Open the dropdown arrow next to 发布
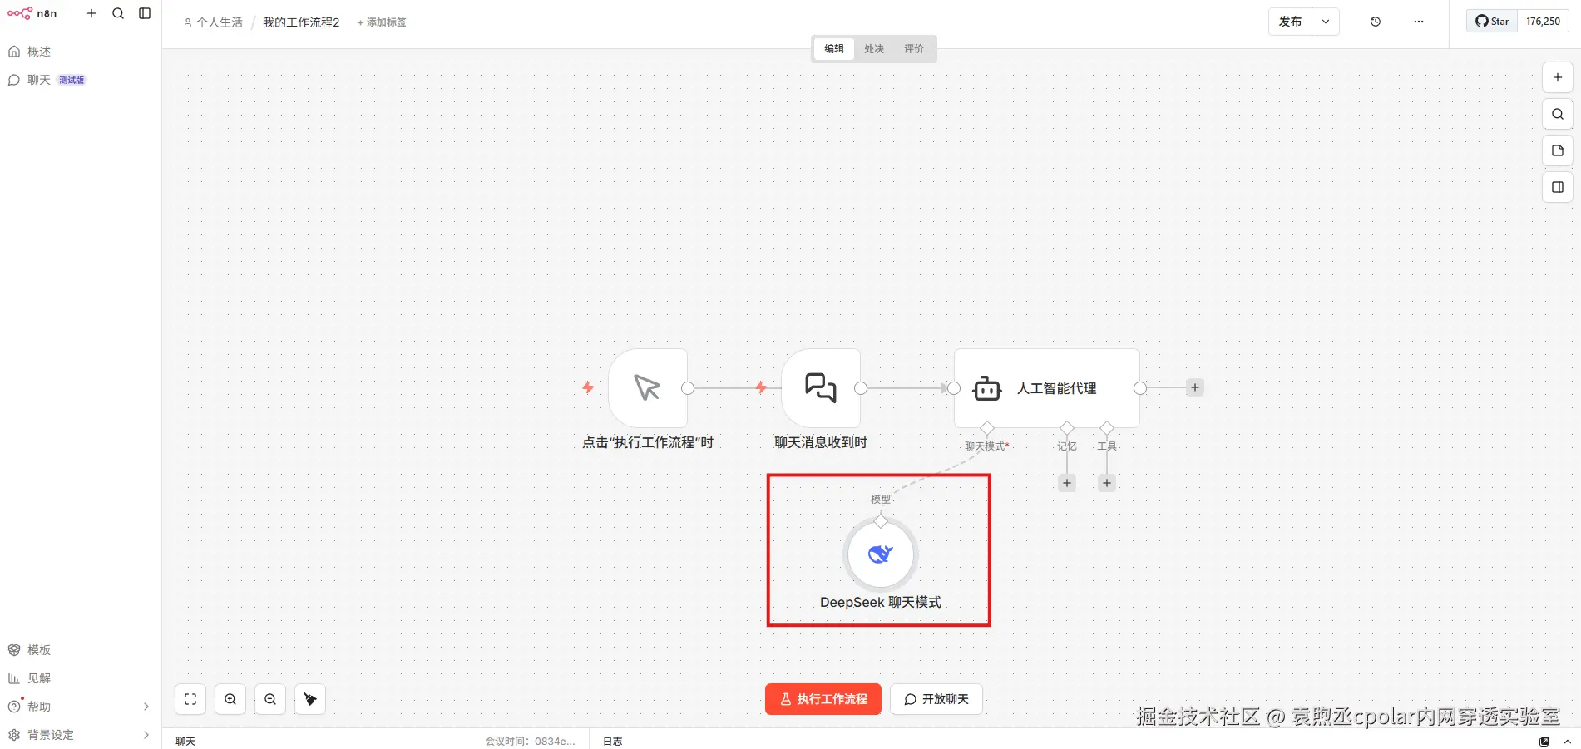This screenshot has width=1581, height=749. (x=1326, y=22)
